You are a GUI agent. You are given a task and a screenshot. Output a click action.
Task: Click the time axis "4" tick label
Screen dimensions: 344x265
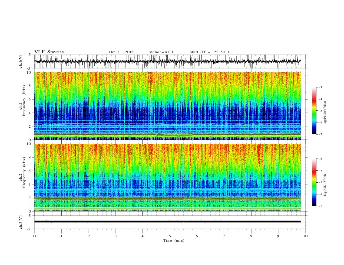142,236
